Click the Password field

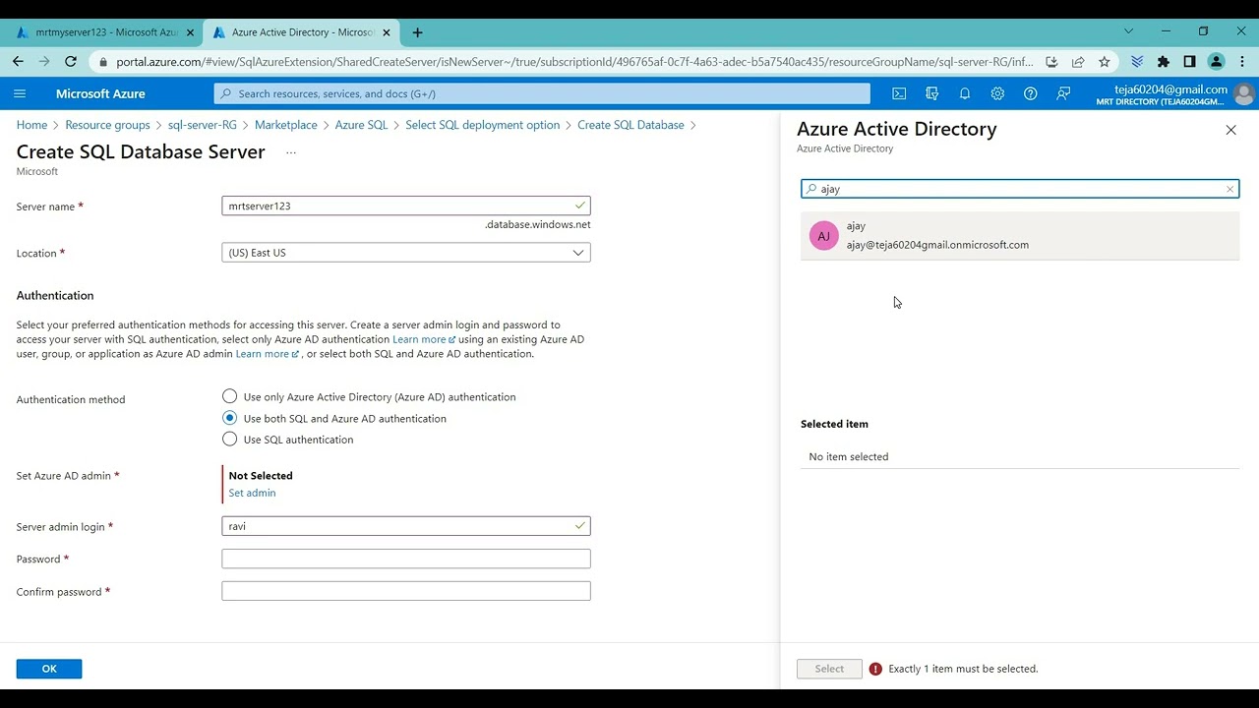[x=406, y=559]
